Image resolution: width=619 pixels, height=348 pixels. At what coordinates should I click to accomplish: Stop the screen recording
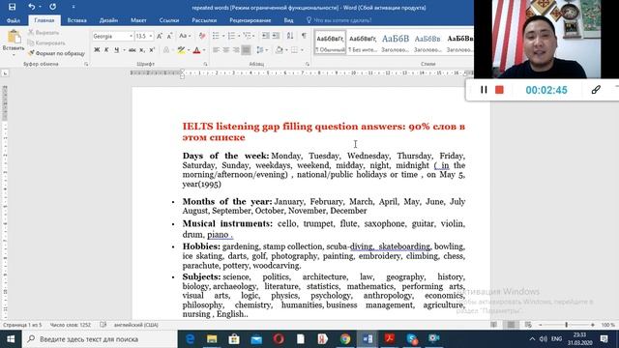pos(499,90)
